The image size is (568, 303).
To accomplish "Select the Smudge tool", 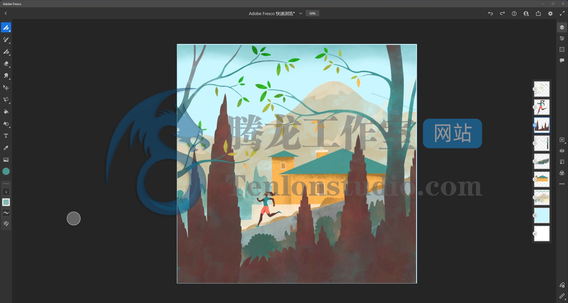I will 6,75.
